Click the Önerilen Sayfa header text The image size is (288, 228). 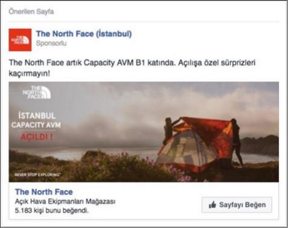tap(31, 11)
